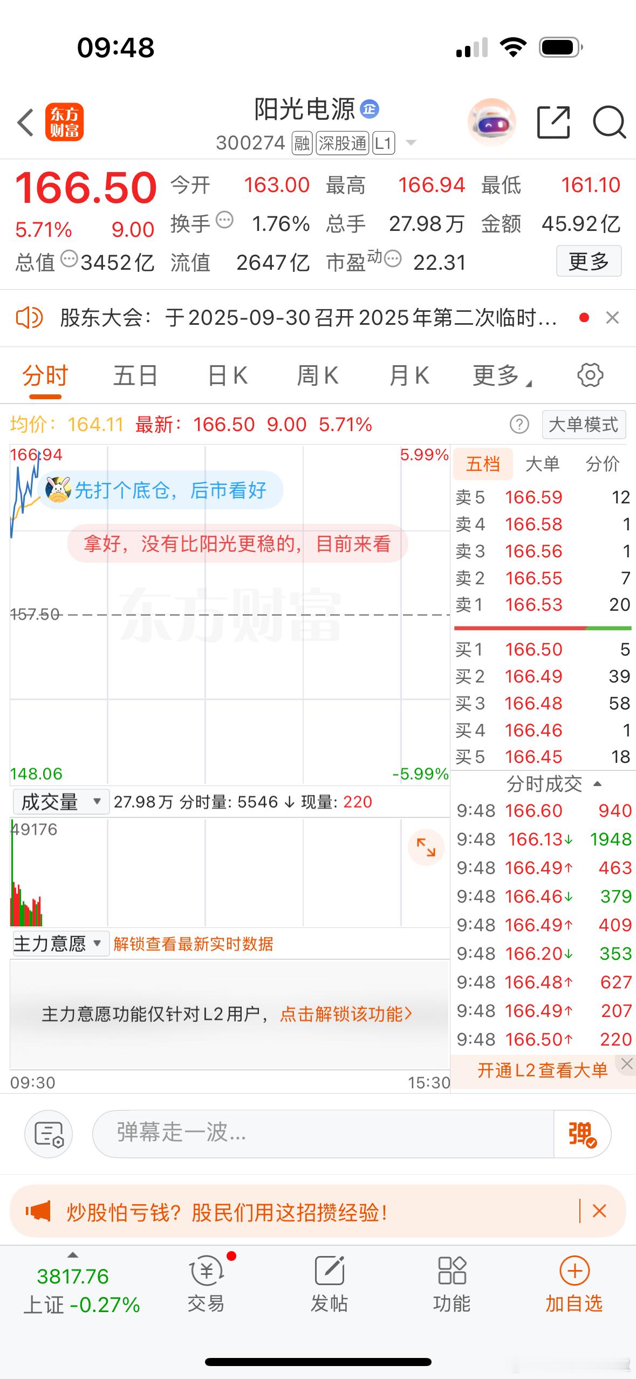Open the 成交量 indicator dropdown

pos(60,802)
